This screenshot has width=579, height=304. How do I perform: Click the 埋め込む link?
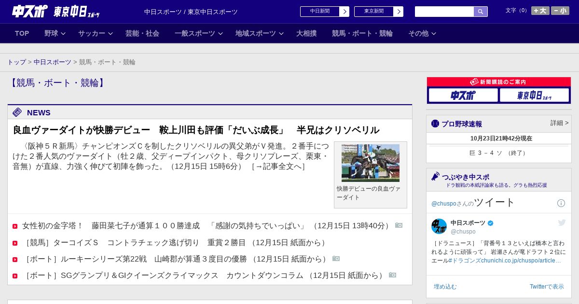(x=445, y=287)
